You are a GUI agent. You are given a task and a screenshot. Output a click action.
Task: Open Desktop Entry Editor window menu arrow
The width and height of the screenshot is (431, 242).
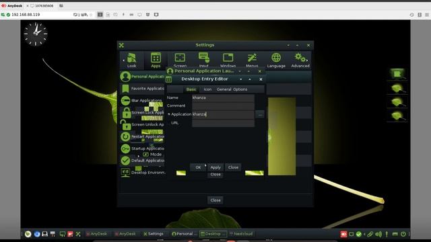tap(241, 79)
